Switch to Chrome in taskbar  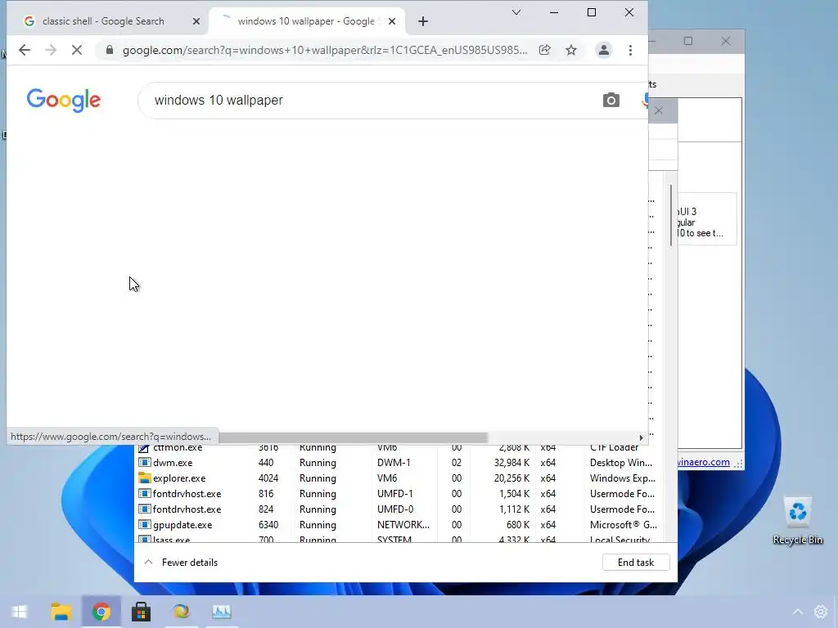tap(101, 612)
